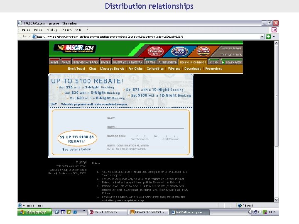Click the Wanadoo logo in browser toolbar
This screenshot has width=299, height=224.
pos(274,30)
